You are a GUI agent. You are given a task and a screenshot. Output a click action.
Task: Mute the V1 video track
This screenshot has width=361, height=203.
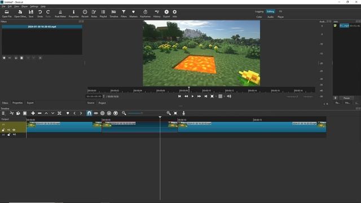point(9,130)
